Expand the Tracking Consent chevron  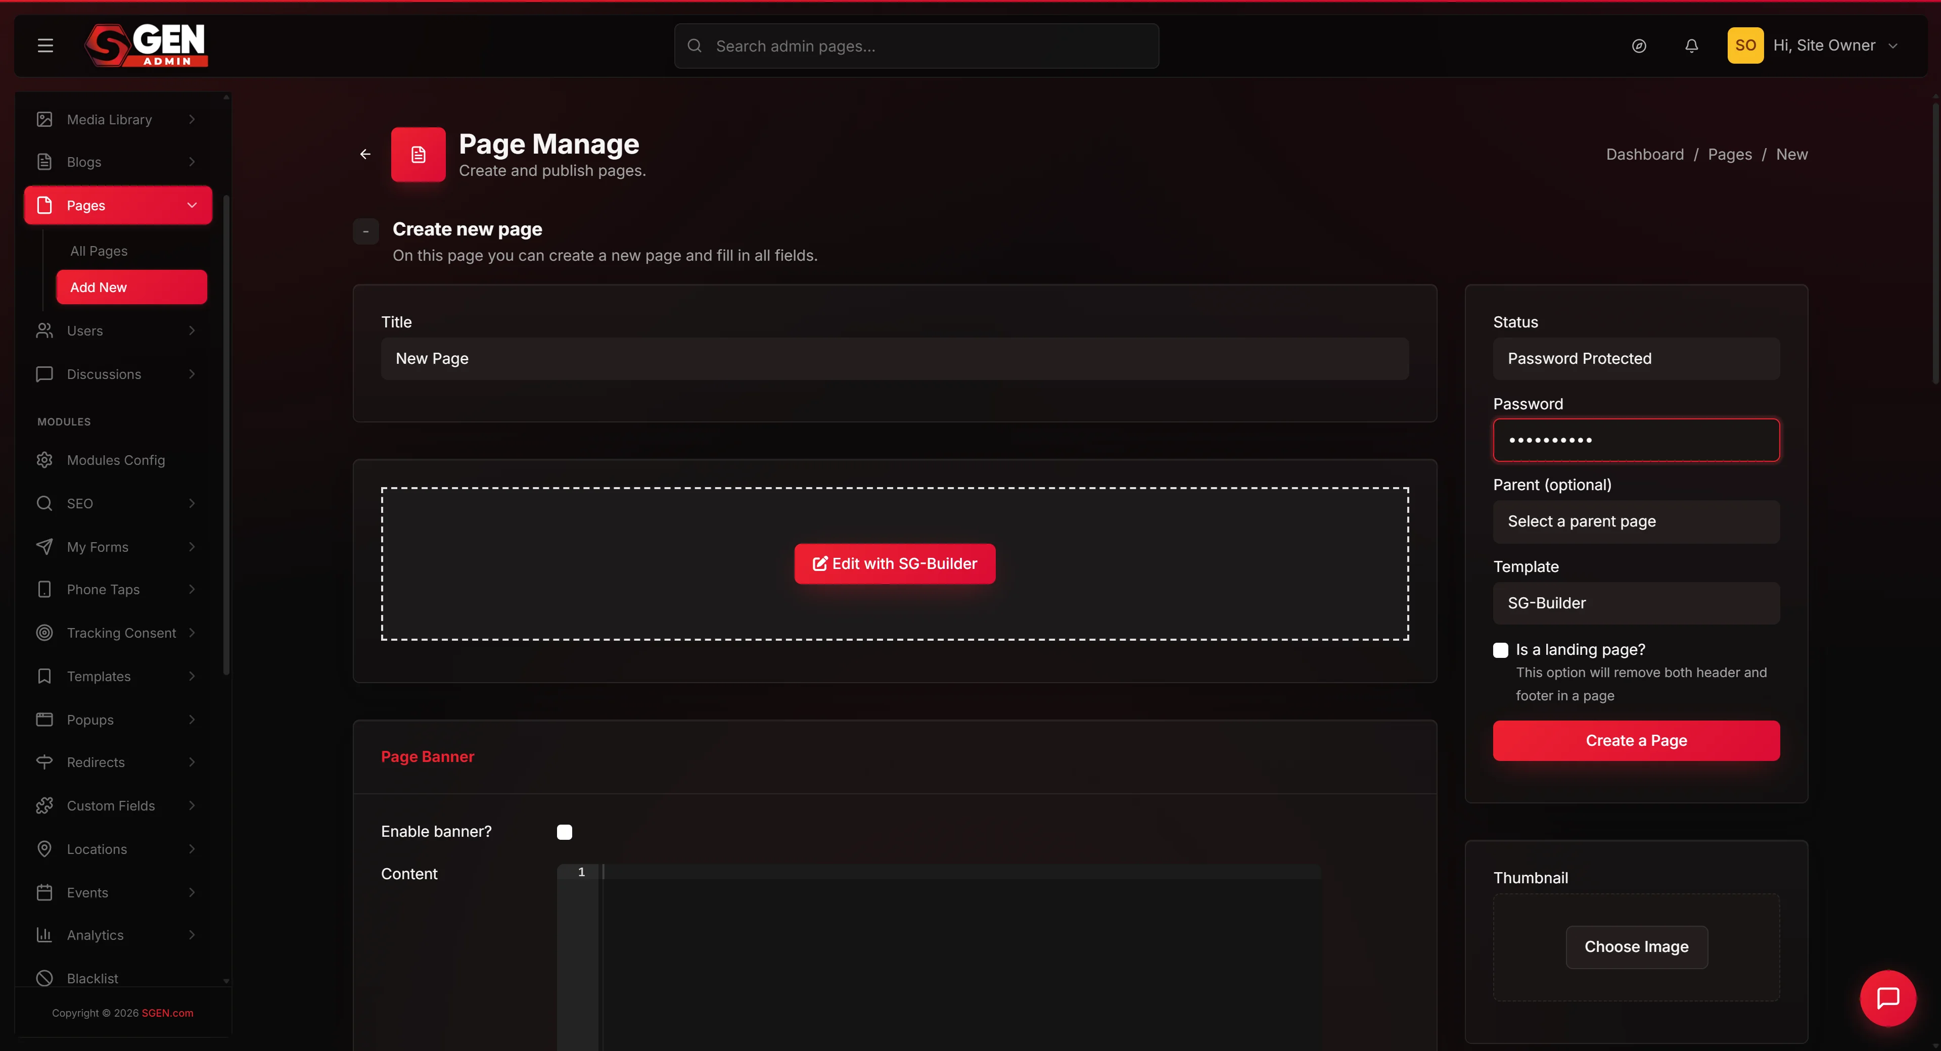(192, 633)
